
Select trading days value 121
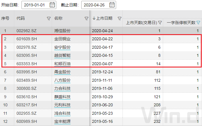(157, 97)
